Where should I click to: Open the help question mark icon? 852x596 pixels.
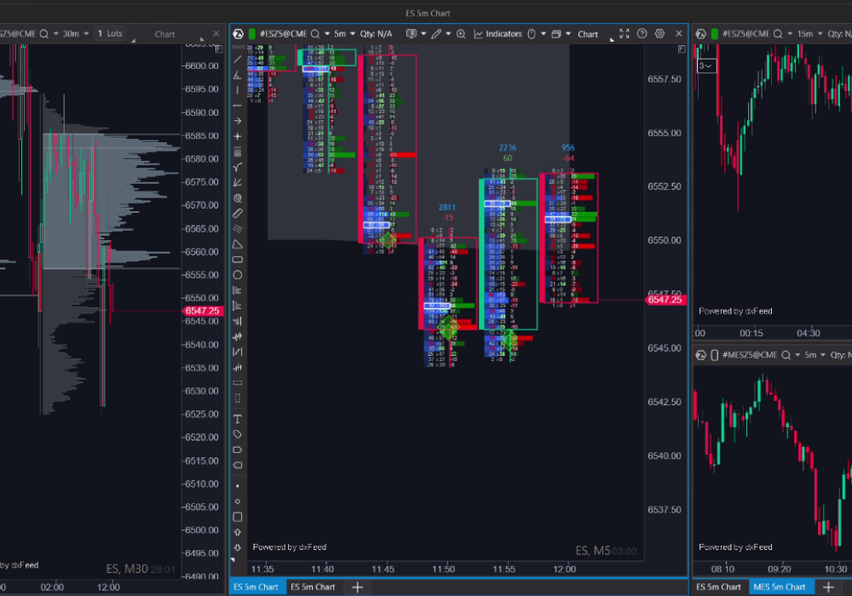coord(642,34)
